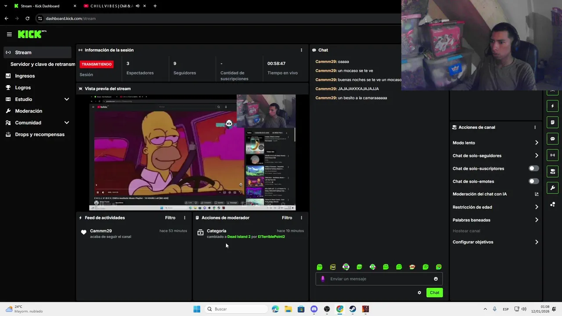
Task: Insert the angry yellow block emote
Action: 333,267
